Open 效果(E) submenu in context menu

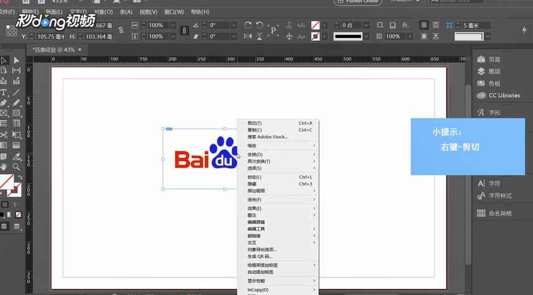278,208
